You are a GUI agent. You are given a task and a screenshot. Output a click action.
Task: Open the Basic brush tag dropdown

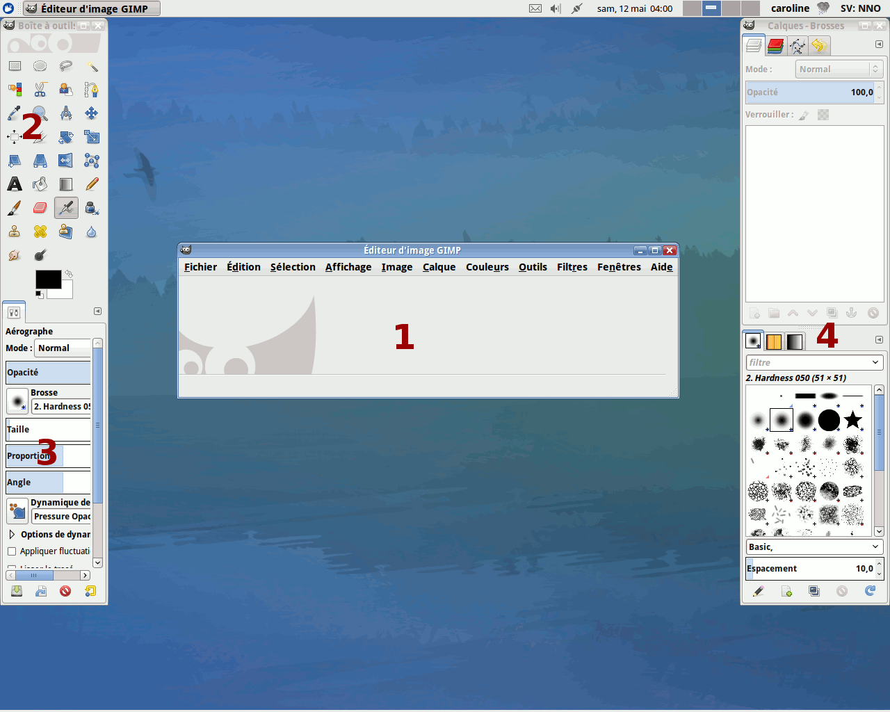pyautogui.click(x=814, y=547)
